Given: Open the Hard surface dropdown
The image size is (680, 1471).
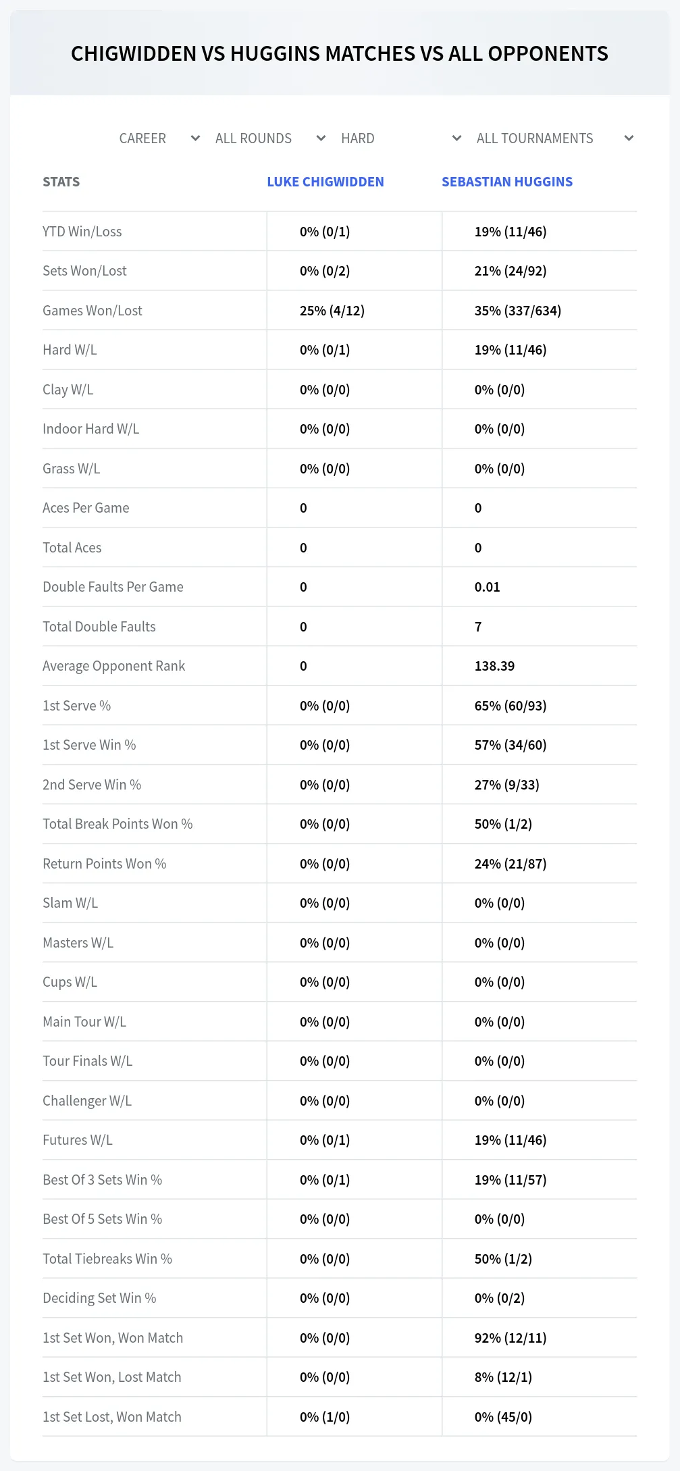Looking at the screenshot, I should (400, 138).
